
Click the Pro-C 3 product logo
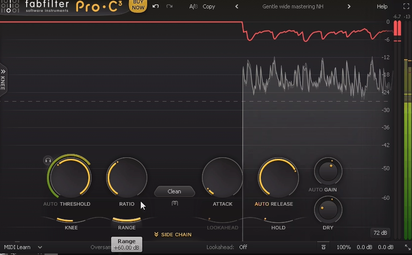[99, 6]
